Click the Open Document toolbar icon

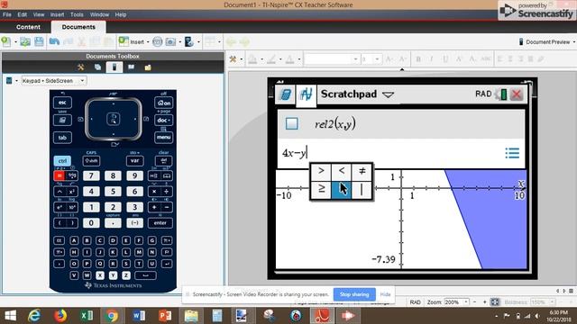(25, 41)
